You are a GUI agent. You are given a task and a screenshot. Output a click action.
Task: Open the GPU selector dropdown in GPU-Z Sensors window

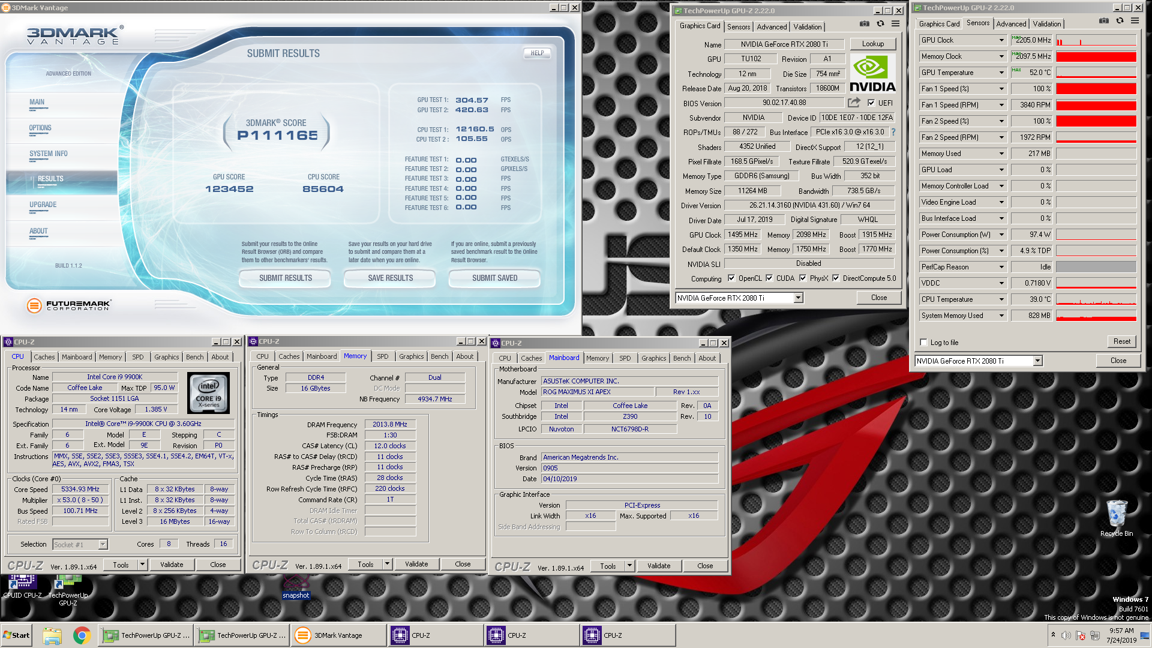(x=1037, y=361)
